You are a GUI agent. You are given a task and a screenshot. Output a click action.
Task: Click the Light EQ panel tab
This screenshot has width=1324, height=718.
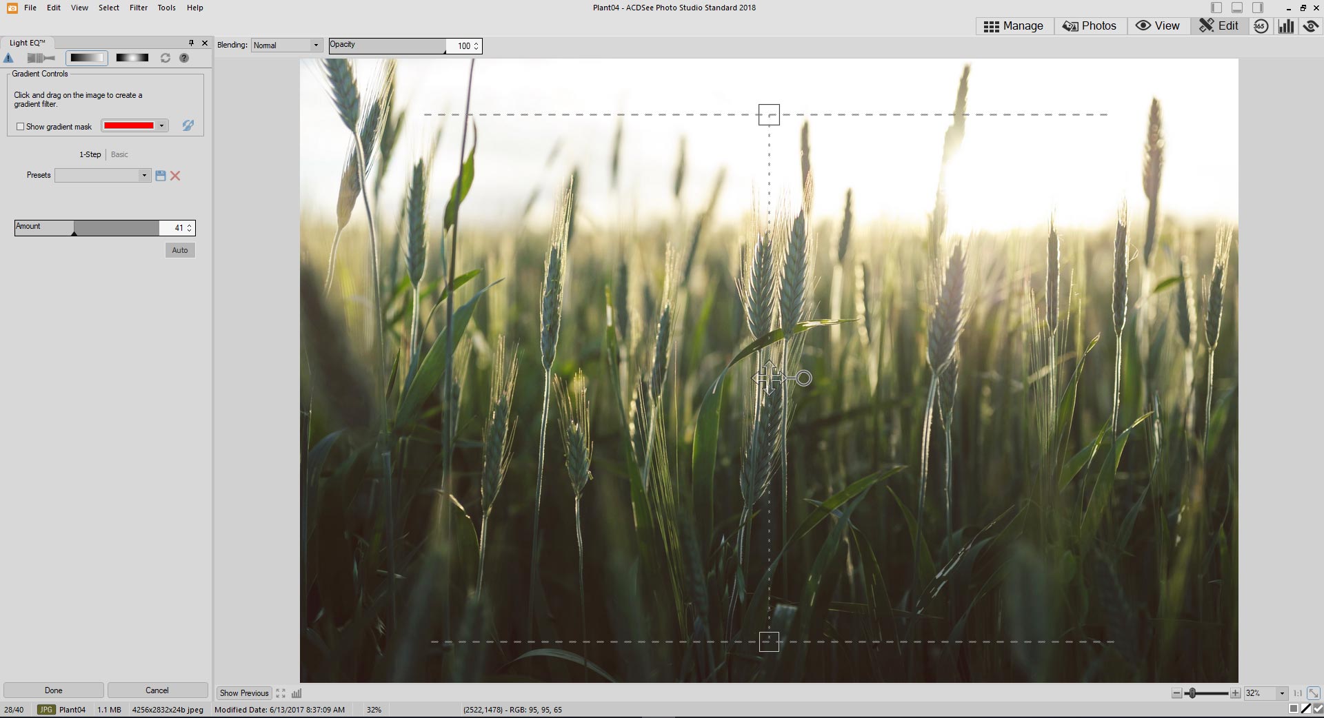tap(27, 43)
